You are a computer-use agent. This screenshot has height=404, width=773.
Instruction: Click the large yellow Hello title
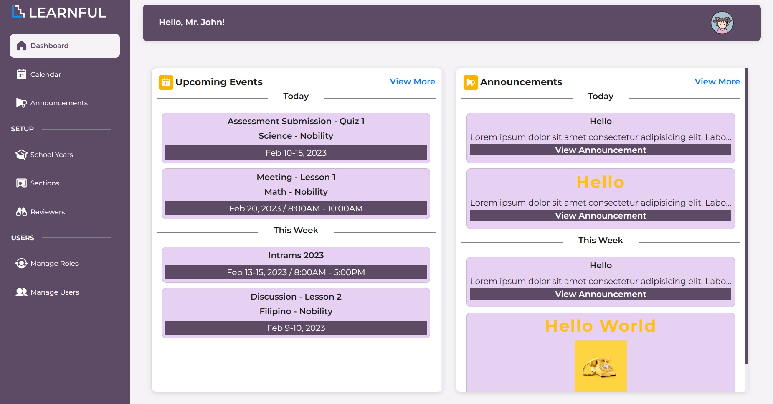click(601, 182)
